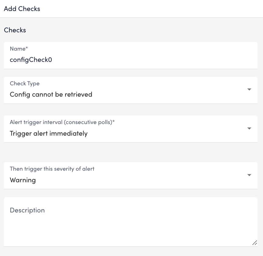Open the Alert trigger interval dropdown
Image resolution: width=263 pixels, height=256 pixels.
coord(131,129)
